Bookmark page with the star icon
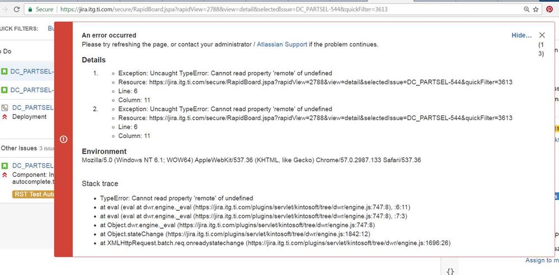Screen dimensions: 559x275 pyautogui.click(x=536, y=10)
